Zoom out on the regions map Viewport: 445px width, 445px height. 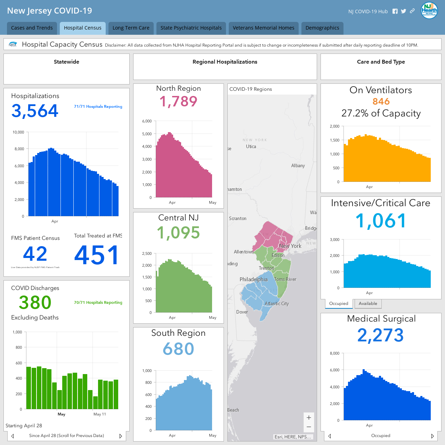pyautogui.click(x=309, y=427)
